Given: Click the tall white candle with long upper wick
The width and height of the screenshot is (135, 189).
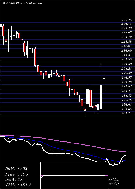Looking at the screenshot, I should pos(101,97).
